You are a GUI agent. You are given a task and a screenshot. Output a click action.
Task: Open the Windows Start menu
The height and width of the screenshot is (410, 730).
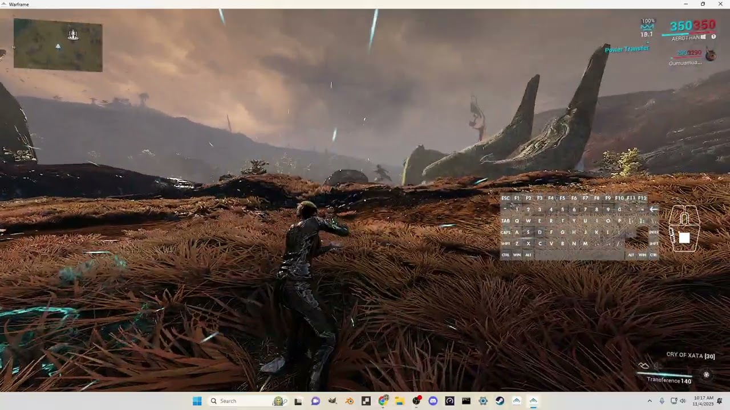[197, 401]
